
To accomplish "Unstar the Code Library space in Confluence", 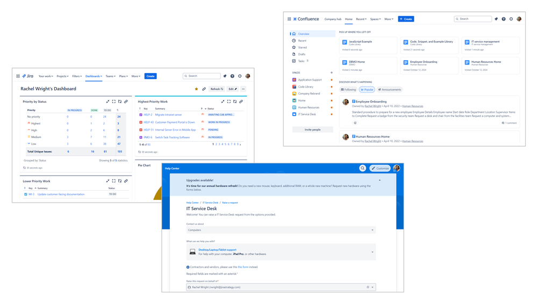I will point(331,87).
